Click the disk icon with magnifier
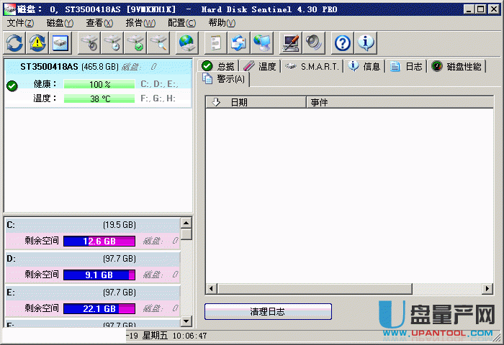This screenshot has width=504, height=345. [158, 43]
